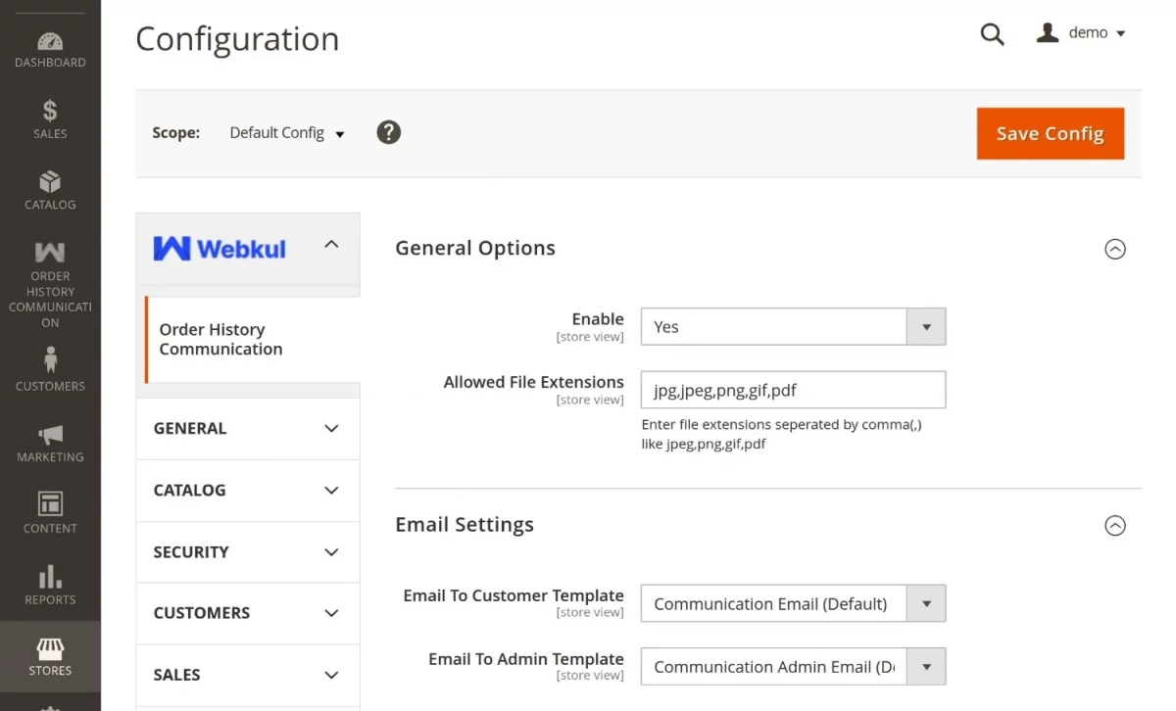Select the Marketing megaphone icon

pyautogui.click(x=50, y=436)
